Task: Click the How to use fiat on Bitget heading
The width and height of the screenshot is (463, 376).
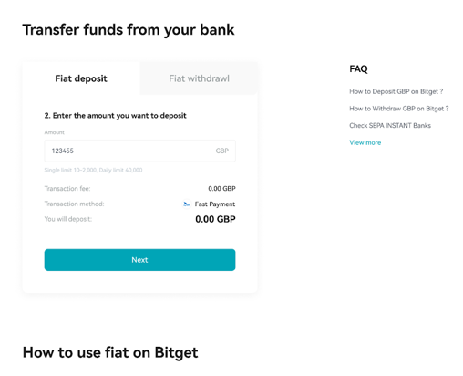Action: pyautogui.click(x=110, y=353)
